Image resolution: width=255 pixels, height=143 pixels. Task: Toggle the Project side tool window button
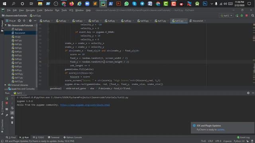[x=2, y=26]
